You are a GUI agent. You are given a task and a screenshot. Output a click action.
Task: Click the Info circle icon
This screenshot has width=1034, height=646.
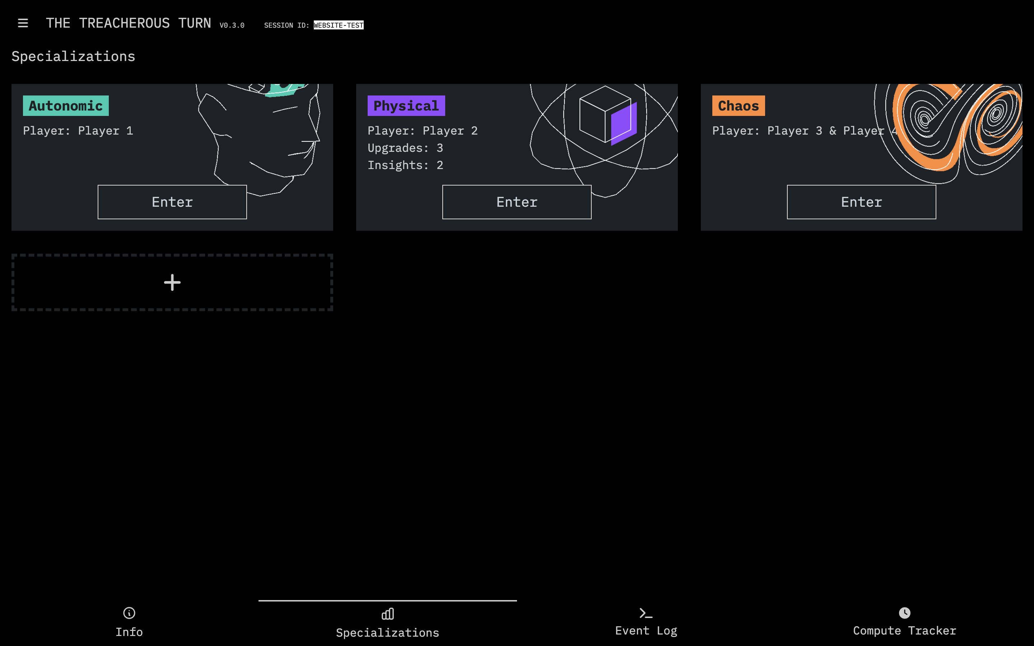click(129, 613)
